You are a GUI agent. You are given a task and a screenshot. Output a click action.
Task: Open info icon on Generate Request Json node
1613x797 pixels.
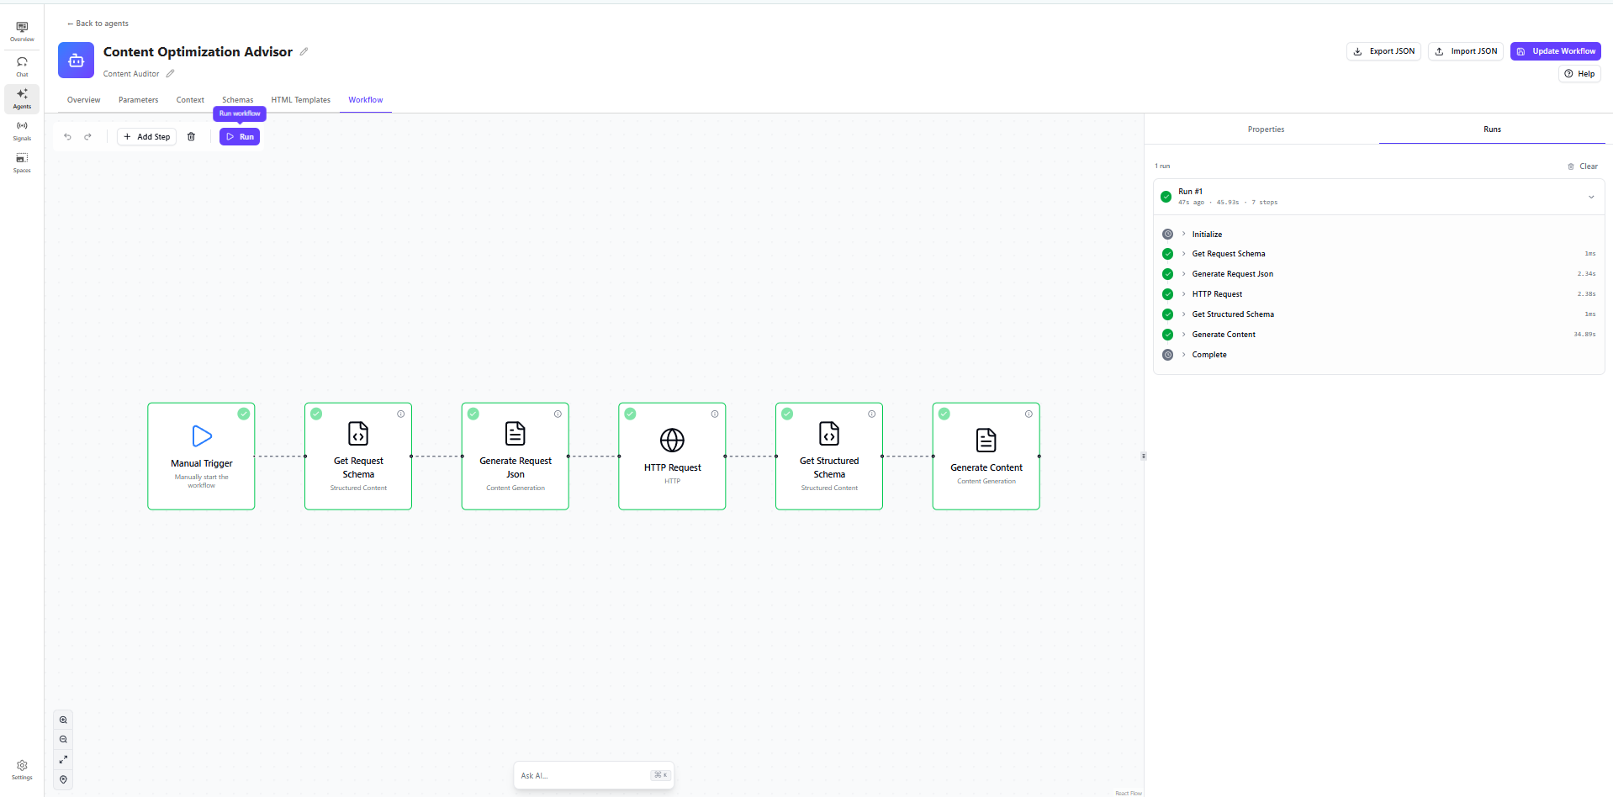(x=558, y=414)
